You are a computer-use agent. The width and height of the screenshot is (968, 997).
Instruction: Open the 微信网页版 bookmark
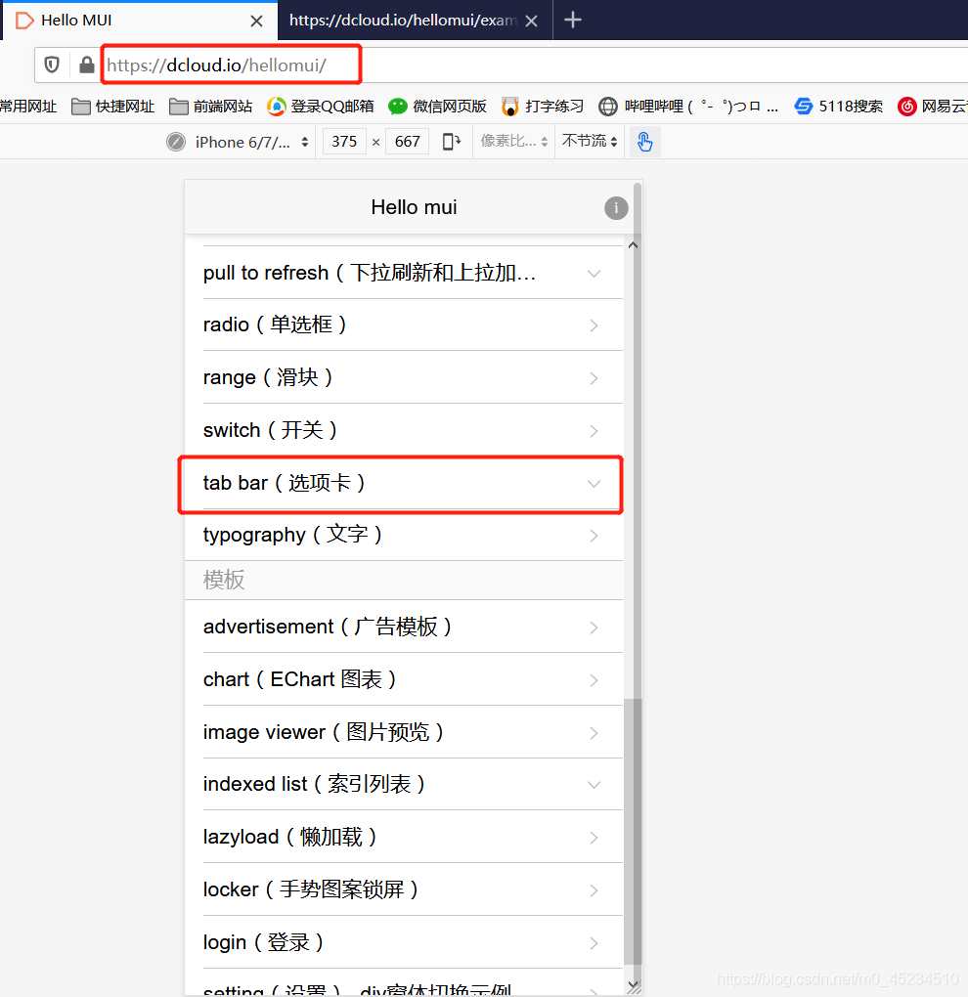point(438,107)
